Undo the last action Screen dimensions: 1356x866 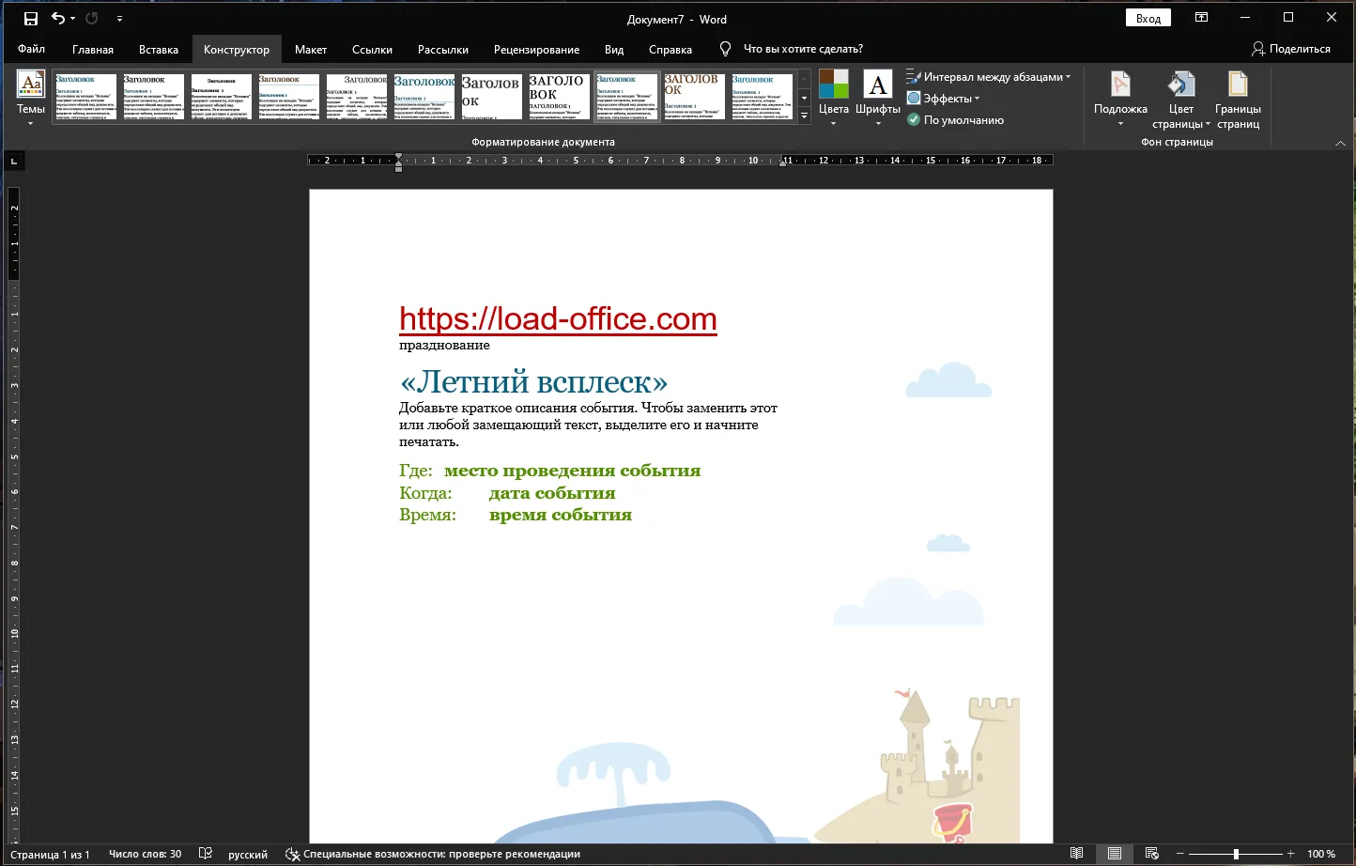58,19
